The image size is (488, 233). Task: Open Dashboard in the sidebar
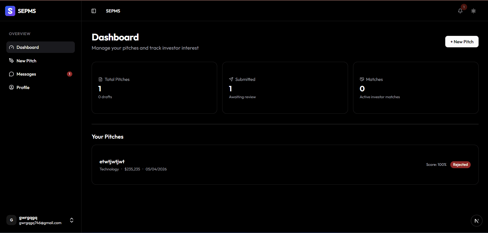point(40,47)
